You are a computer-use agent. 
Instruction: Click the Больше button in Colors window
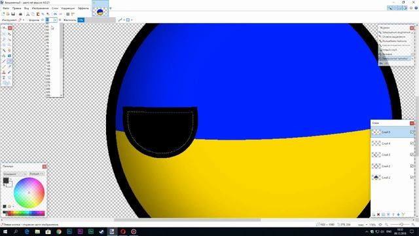point(37,174)
